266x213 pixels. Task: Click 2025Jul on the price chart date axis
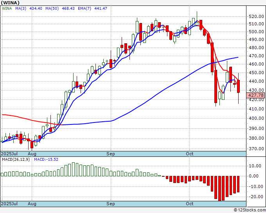[9, 154]
